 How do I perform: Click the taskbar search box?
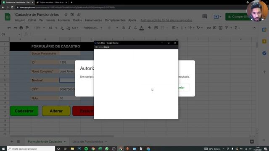click(31, 148)
